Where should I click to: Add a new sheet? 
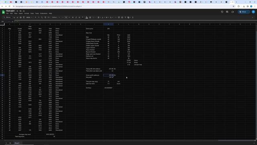tap(6, 143)
